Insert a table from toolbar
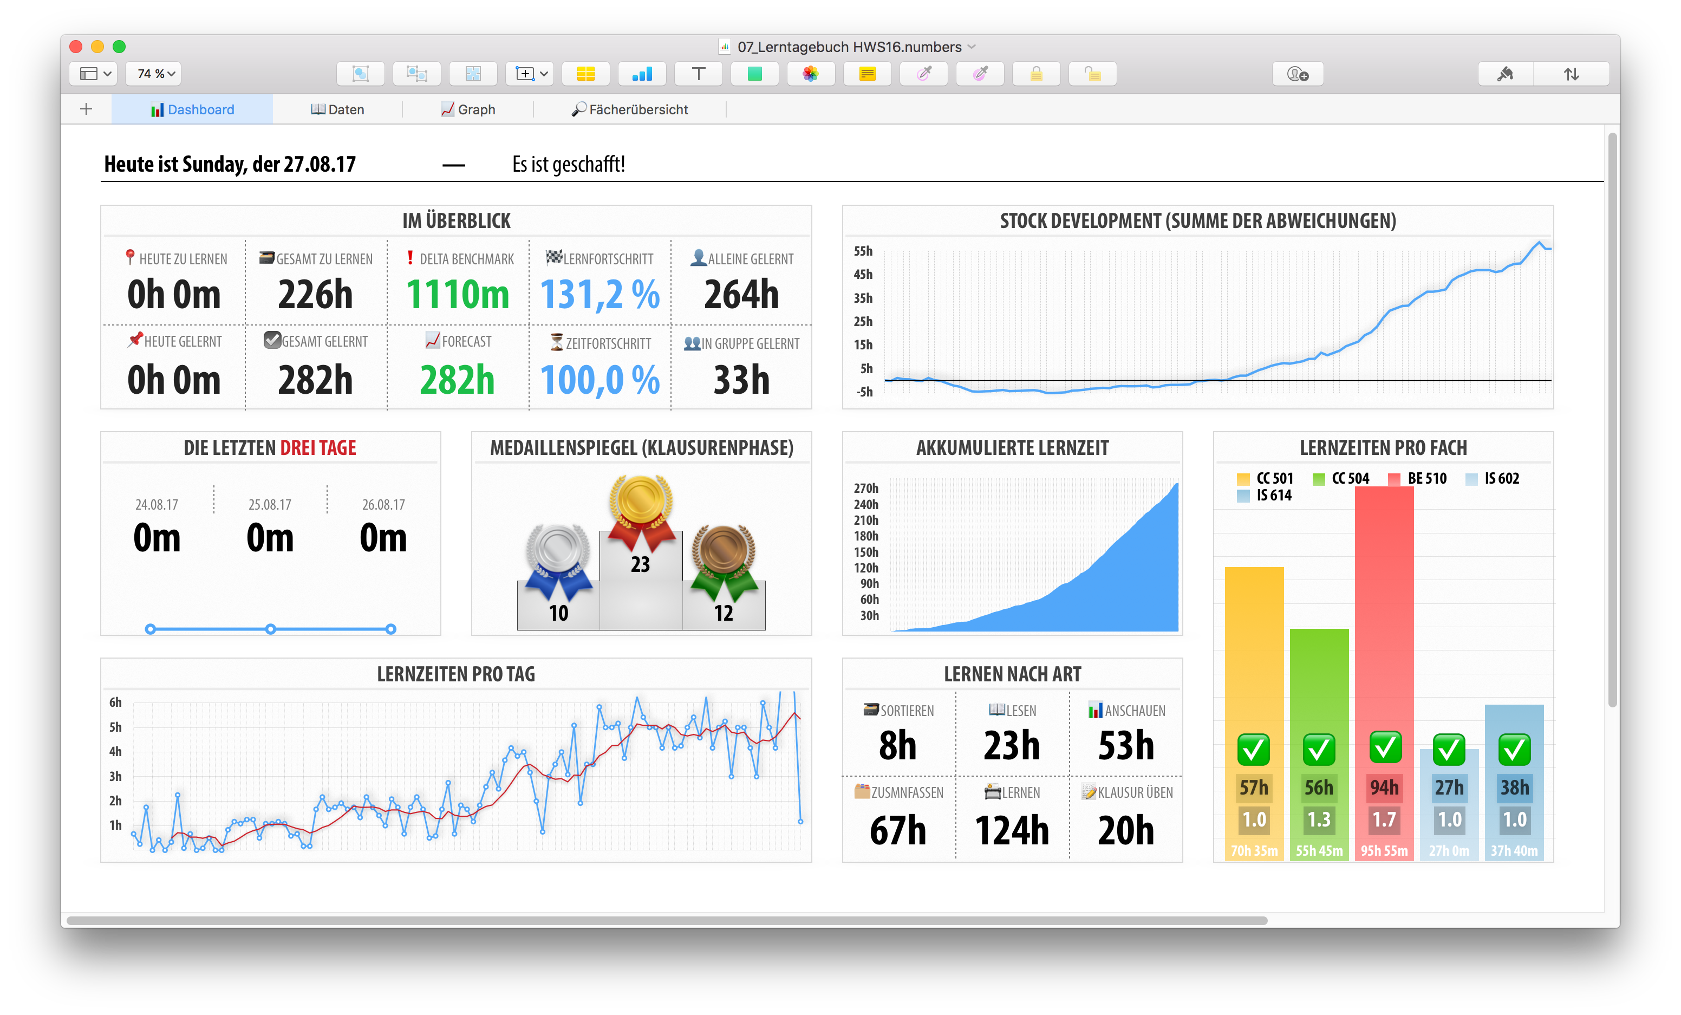 pos(585,74)
